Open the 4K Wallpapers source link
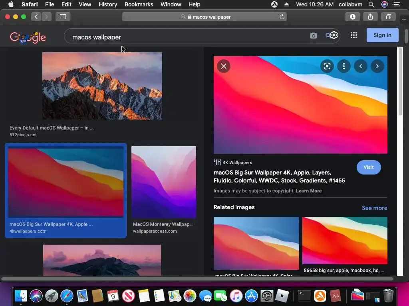 tap(233, 163)
